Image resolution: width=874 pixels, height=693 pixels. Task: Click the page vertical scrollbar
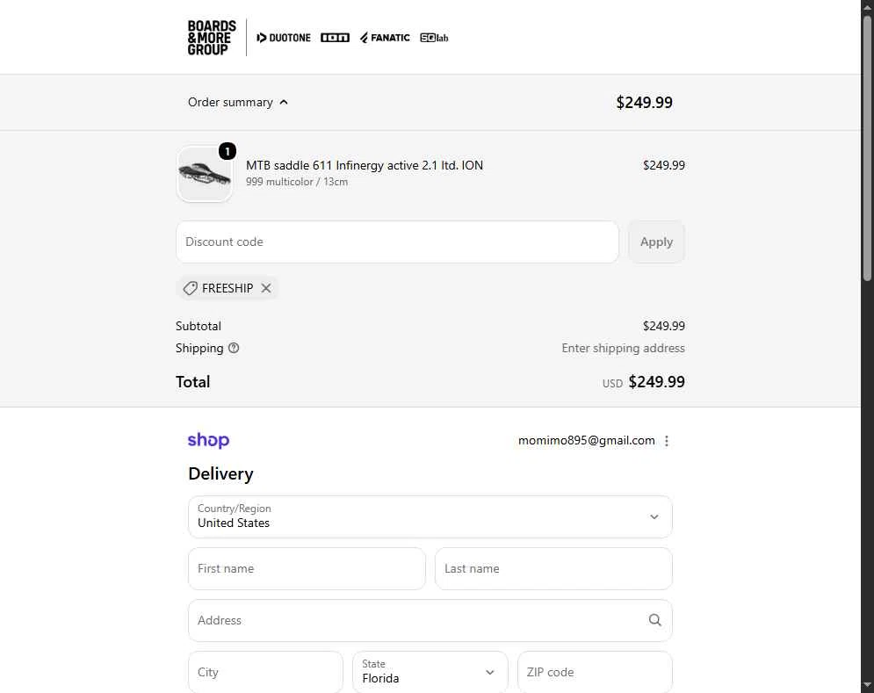(x=867, y=148)
